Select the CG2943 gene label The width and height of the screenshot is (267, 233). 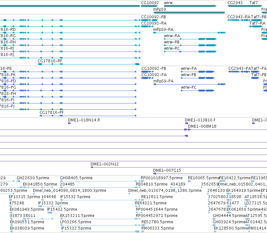(235, 3)
